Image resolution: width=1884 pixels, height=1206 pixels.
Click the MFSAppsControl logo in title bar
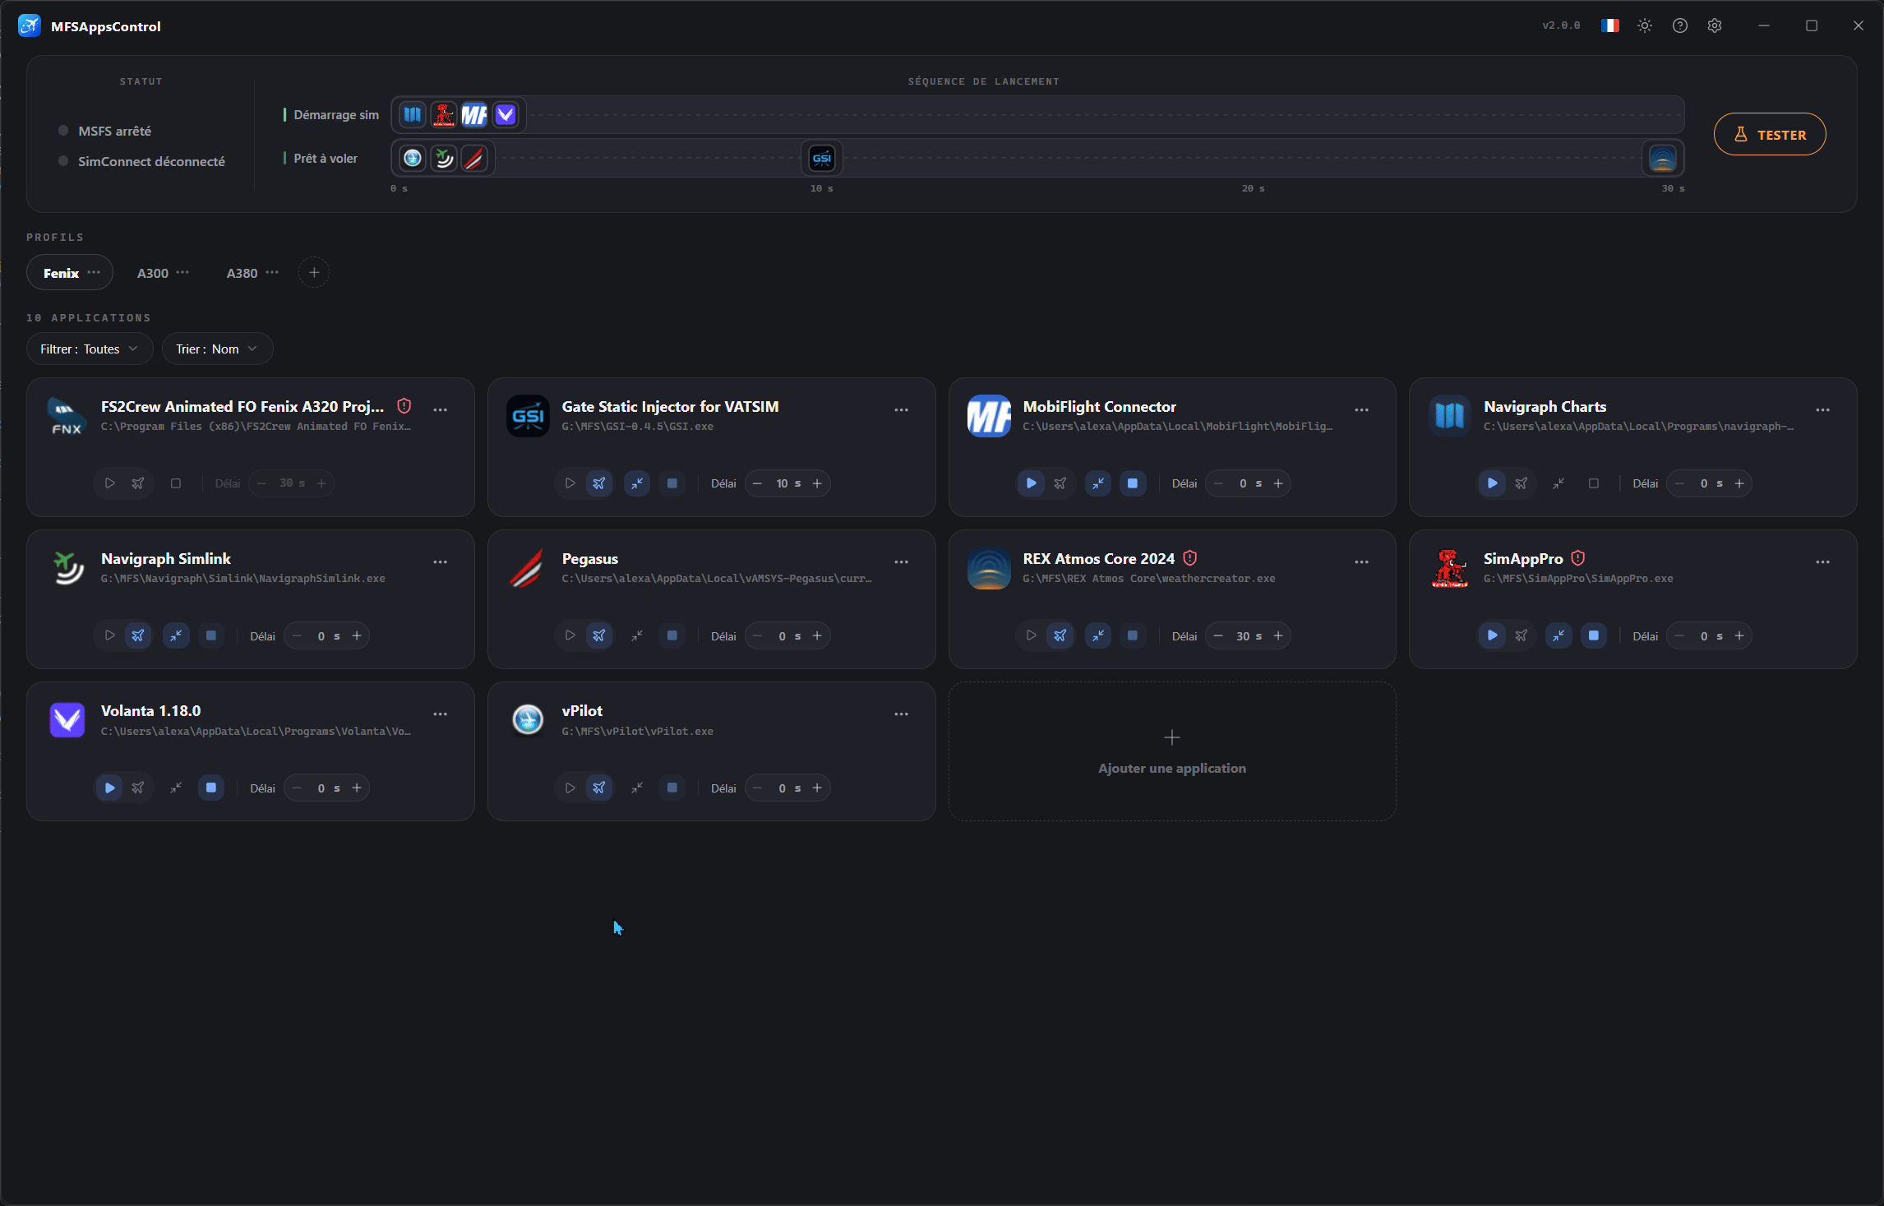pos(30,25)
